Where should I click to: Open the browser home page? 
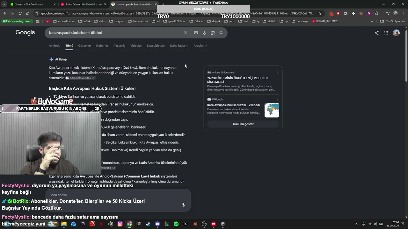(28, 13)
